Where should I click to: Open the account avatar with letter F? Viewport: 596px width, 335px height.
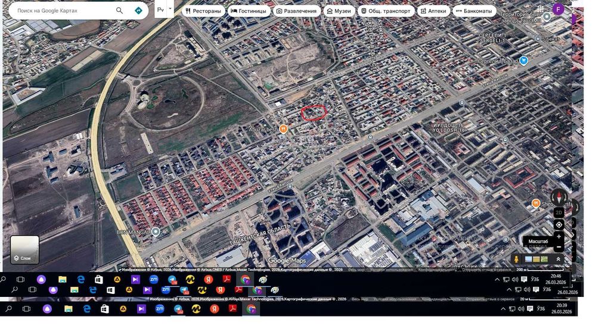(558, 9)
